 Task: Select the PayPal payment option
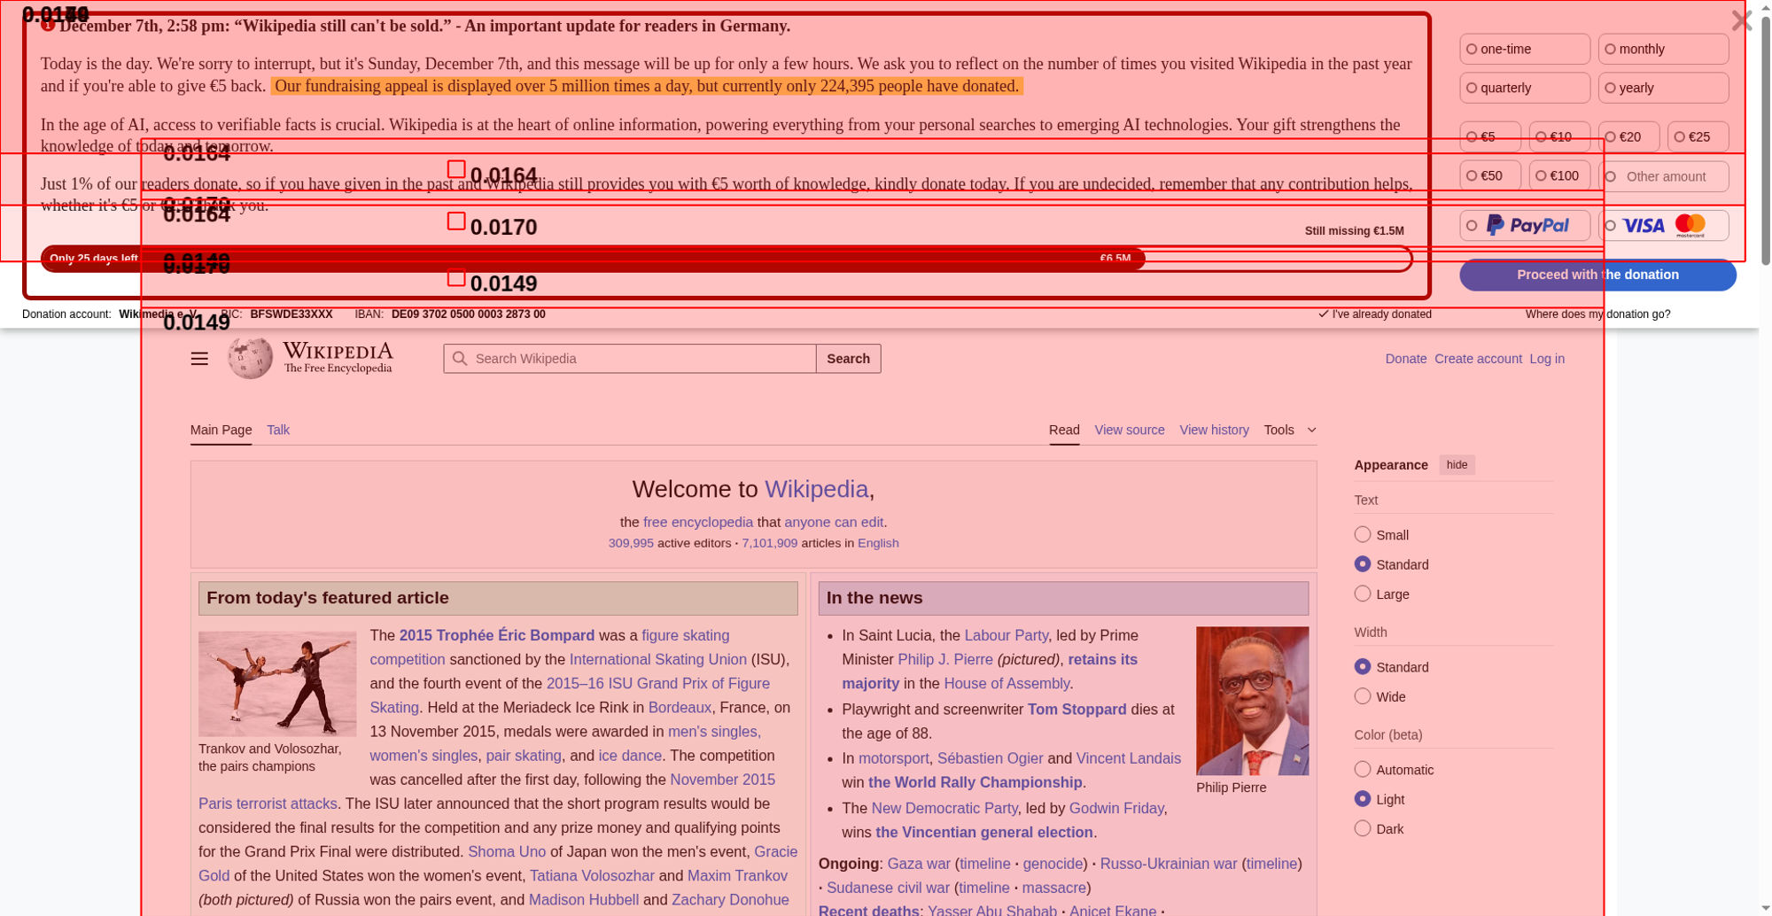pyautogui.click(x=1525, y=226)
